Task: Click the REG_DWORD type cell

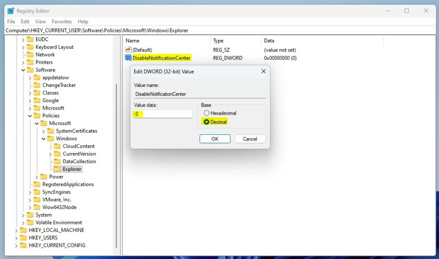Action: point(228,58)
